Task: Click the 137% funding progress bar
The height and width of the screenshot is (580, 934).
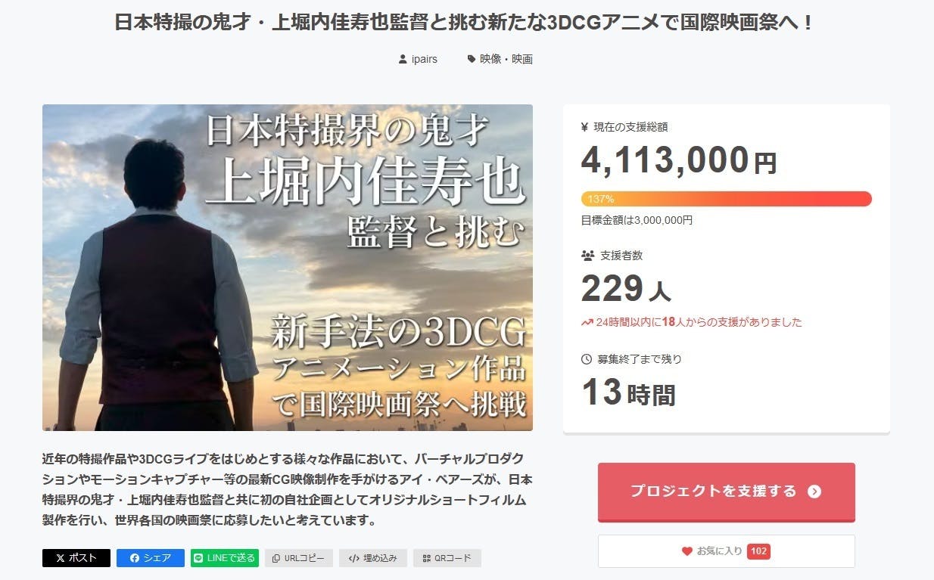Action: (726, 199)
